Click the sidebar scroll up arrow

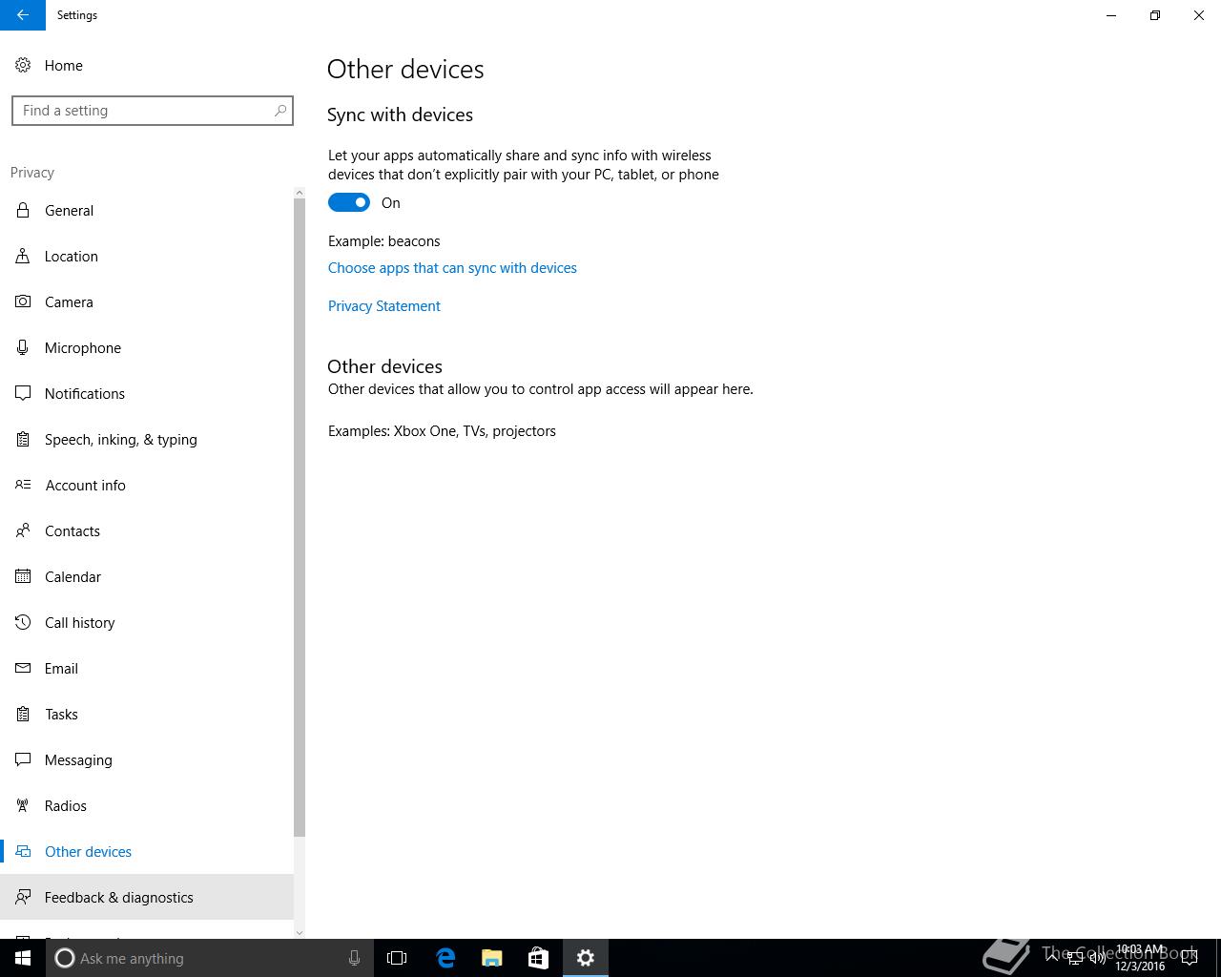300,193
